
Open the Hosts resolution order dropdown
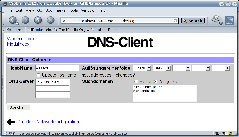pos(142,68)
